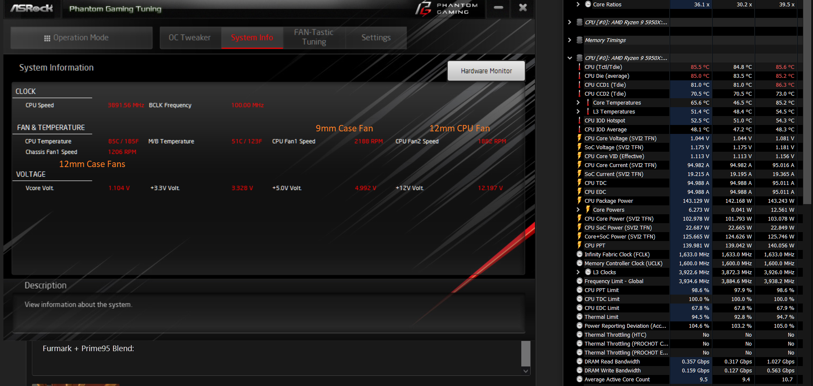The image size is (813, 386).
Task: Click the Phantom Gaming logo icon
Action: tap(424, 8)
